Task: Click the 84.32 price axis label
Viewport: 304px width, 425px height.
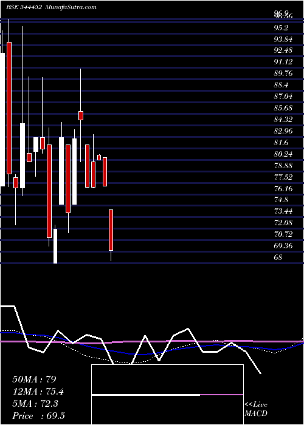Action: (x=283, y=120)
